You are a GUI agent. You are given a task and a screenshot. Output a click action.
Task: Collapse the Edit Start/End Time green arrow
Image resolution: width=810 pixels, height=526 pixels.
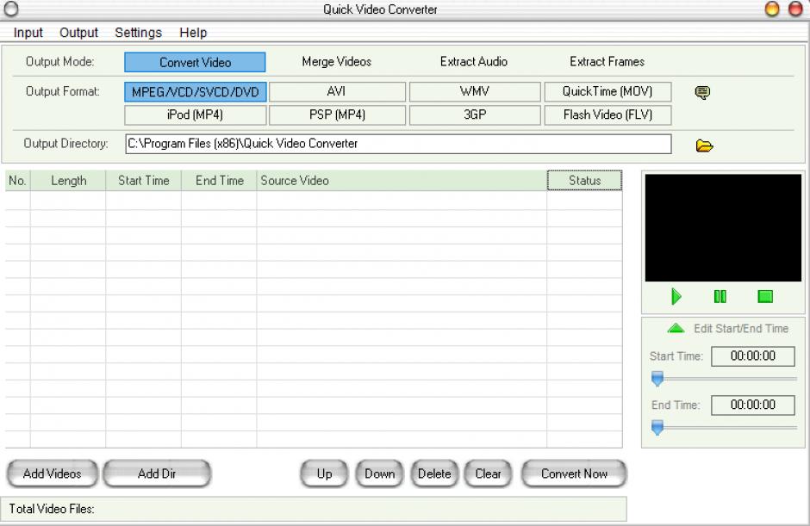tap(676, 329)
